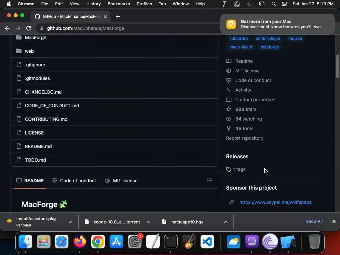Launch Firefox from the dock
Screen dimensions: 340x255
[x=80, y=242]
